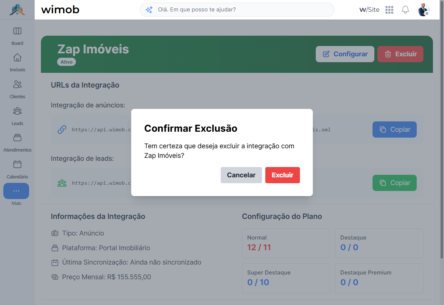Click the green people icon beside leads URL
The width and height of the screenshot is (444, 305).
click(x=62, y=183)
